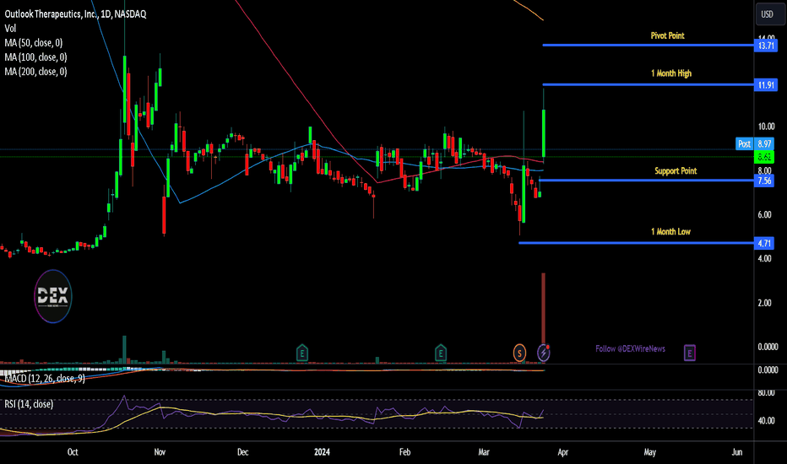
Task: Click the 10.00 price scale value
Action: pyautogui.click(x=766, y=127)
